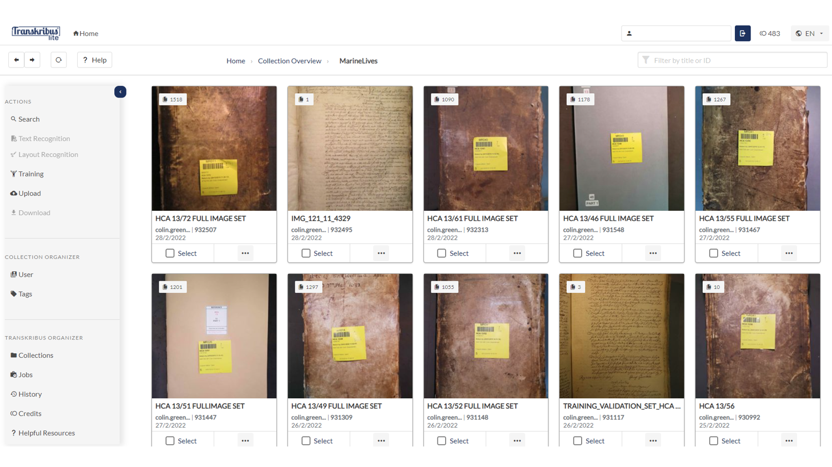Image resolution: width=832 pixels, height=467 pixels.
Task: Collapse the sidebar with the chevron icon
Action: (x=120, y=92)
